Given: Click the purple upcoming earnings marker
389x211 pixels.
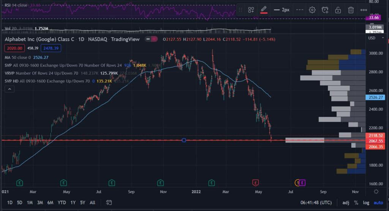Looking at the screenshot, I should (x=302, y=183).
